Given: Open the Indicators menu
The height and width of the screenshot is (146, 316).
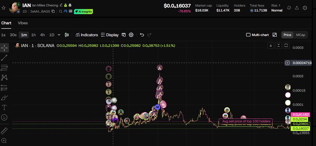Looking at the screenshot, I should 87,35.
